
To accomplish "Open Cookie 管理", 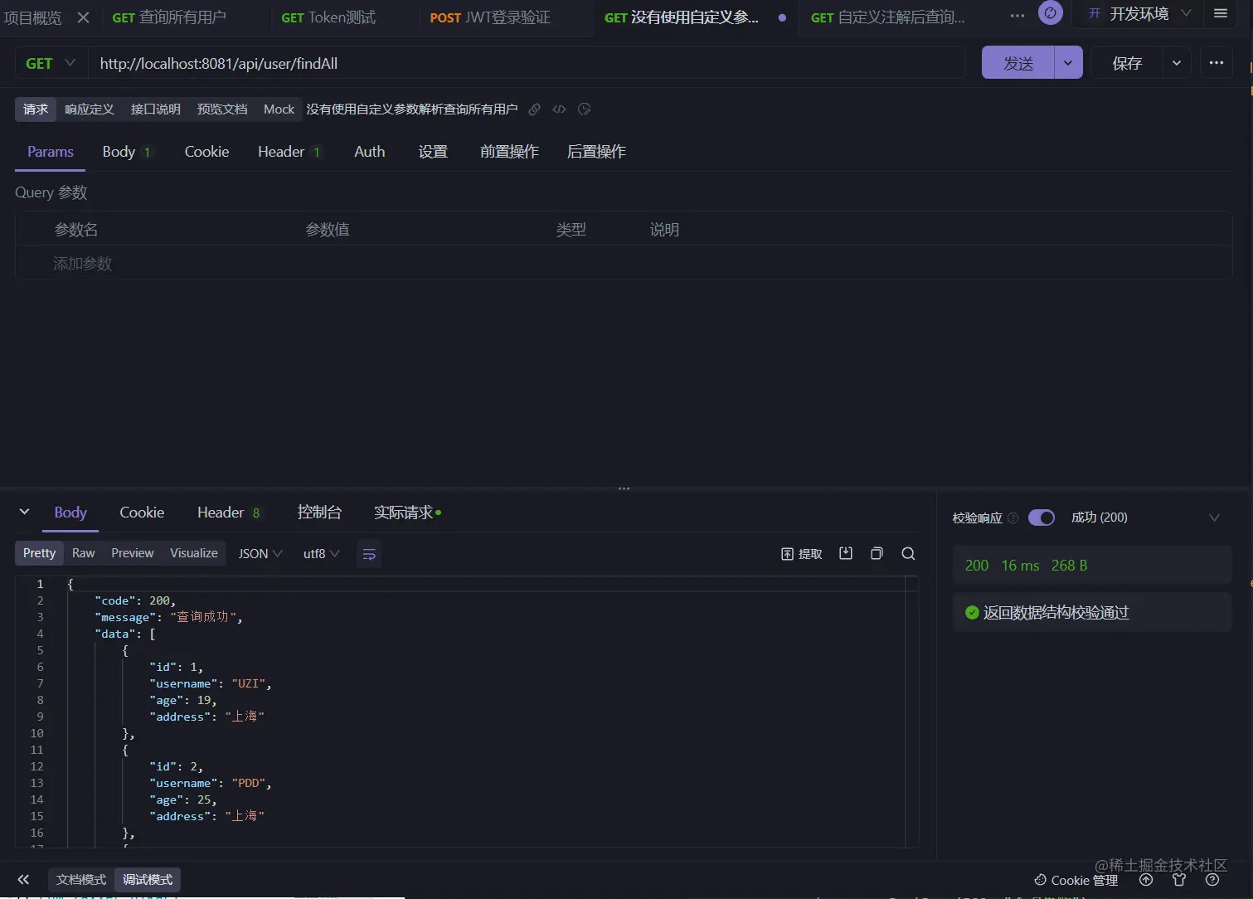I will pos(1076,881).
